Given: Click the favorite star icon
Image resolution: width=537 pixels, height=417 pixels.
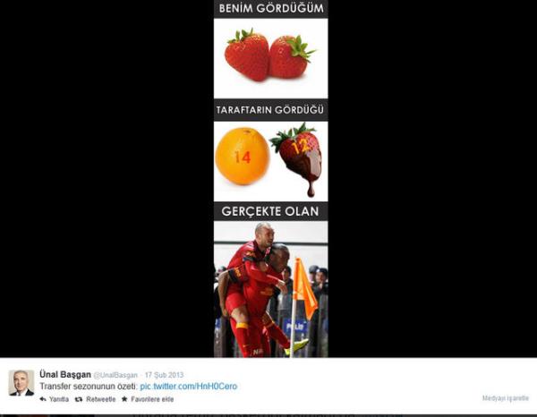Looking at the screenshot, I should tap(124, 399).
